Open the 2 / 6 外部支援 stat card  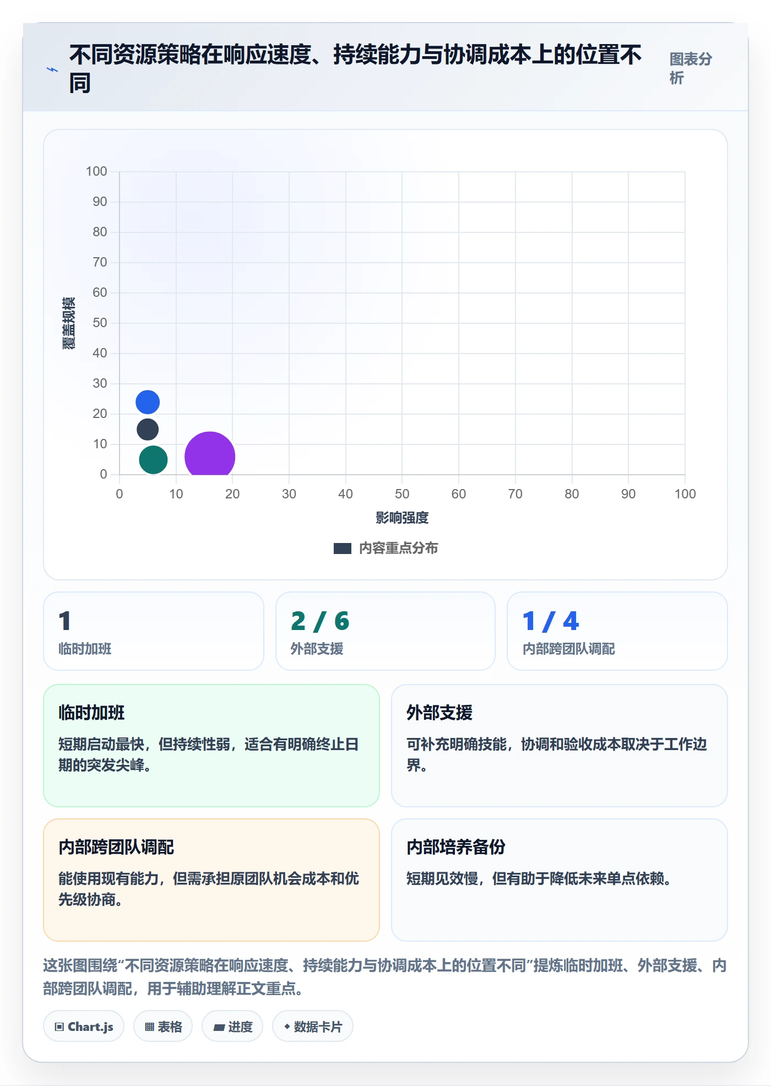(x=385, y=631)
